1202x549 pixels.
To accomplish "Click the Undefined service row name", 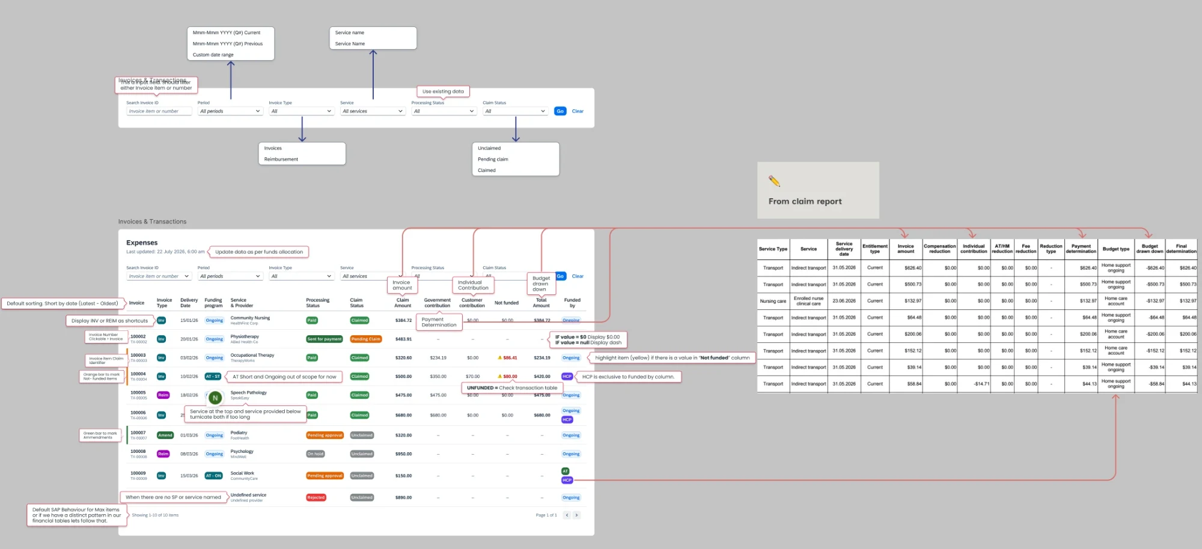I will [248, 495].
